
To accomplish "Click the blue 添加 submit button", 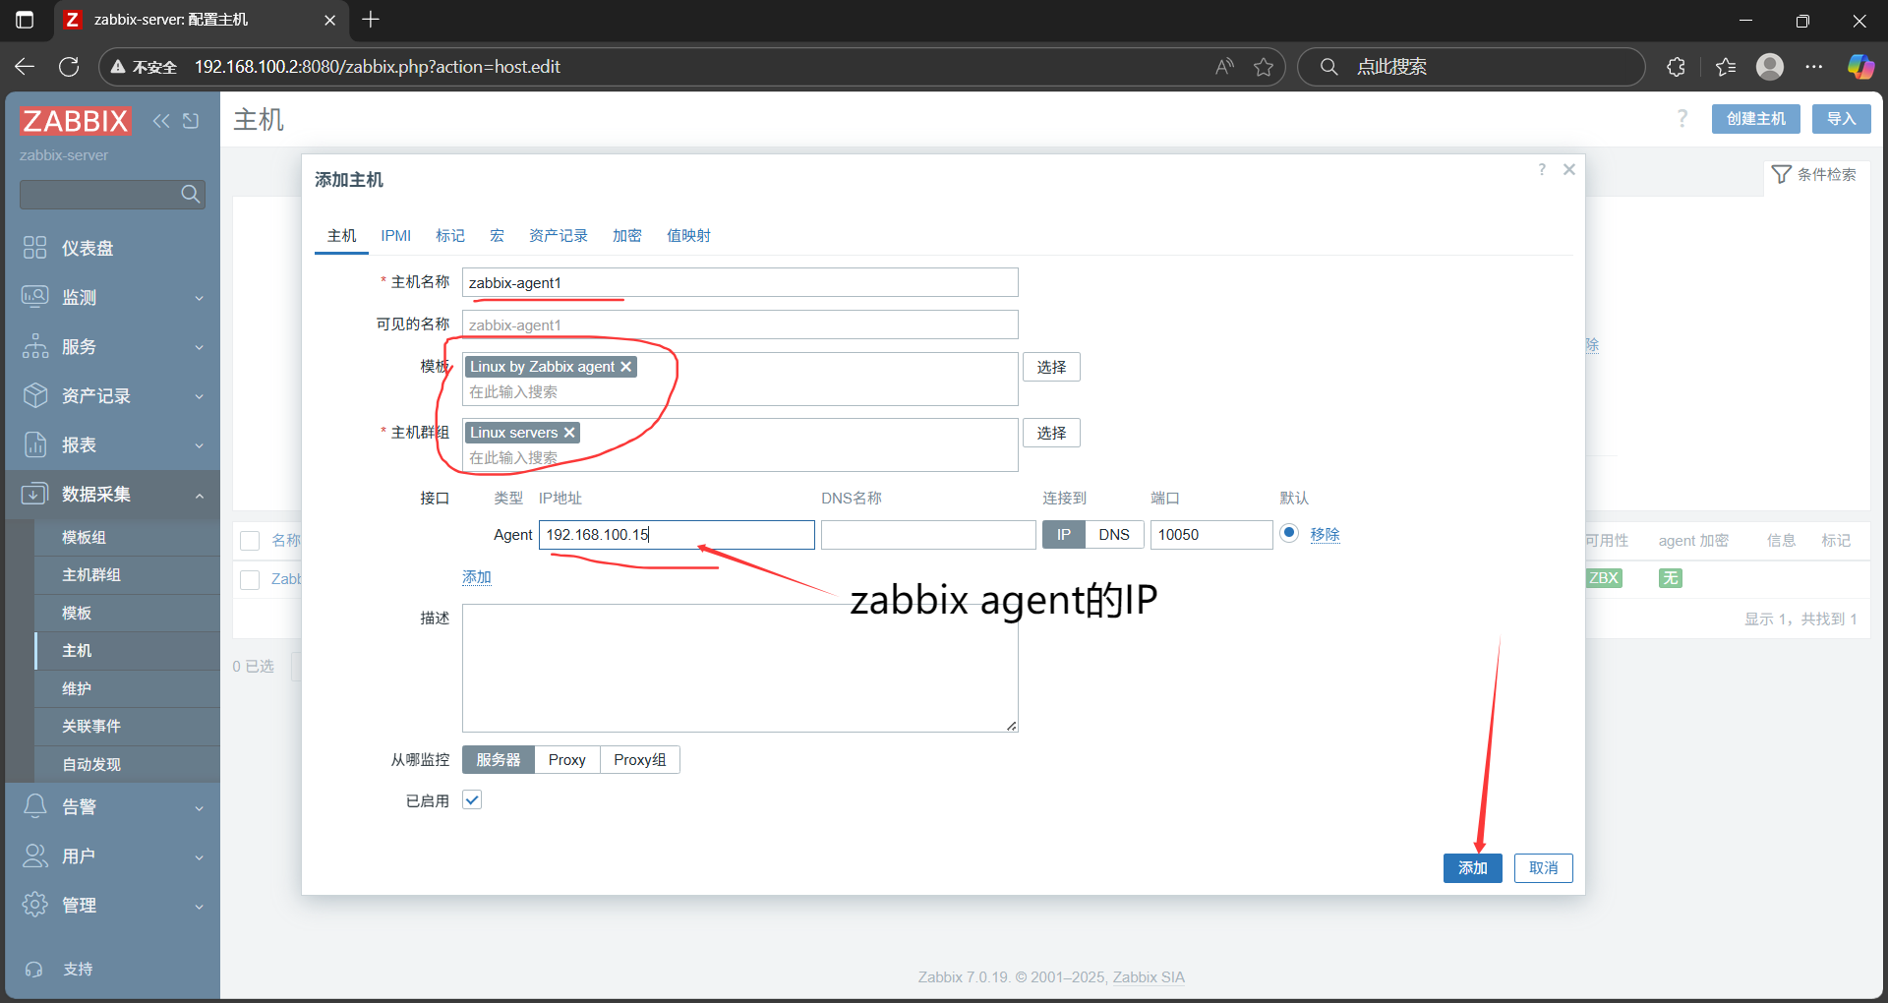I will (1473, 868).
